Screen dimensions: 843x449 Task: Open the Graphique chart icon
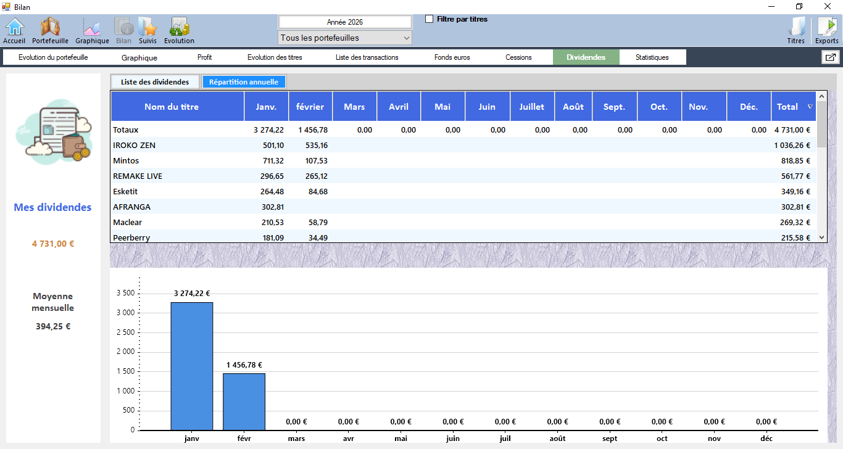point(92,30)
